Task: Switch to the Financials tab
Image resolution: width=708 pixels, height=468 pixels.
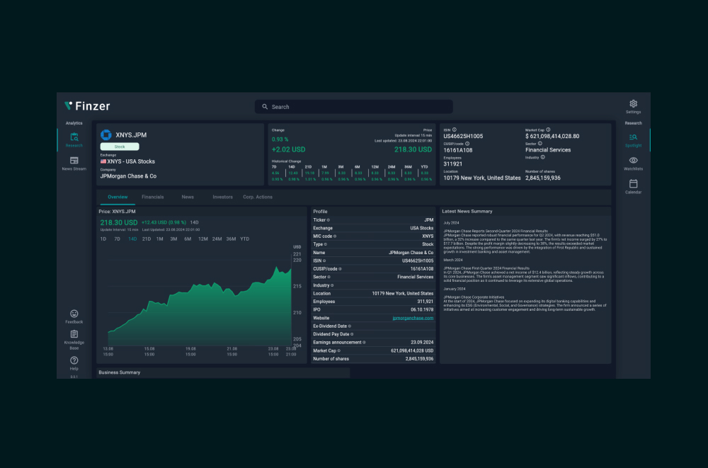Action: (152, 197)
